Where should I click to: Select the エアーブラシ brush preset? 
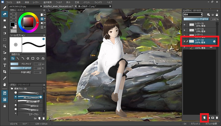coord(29,114)
